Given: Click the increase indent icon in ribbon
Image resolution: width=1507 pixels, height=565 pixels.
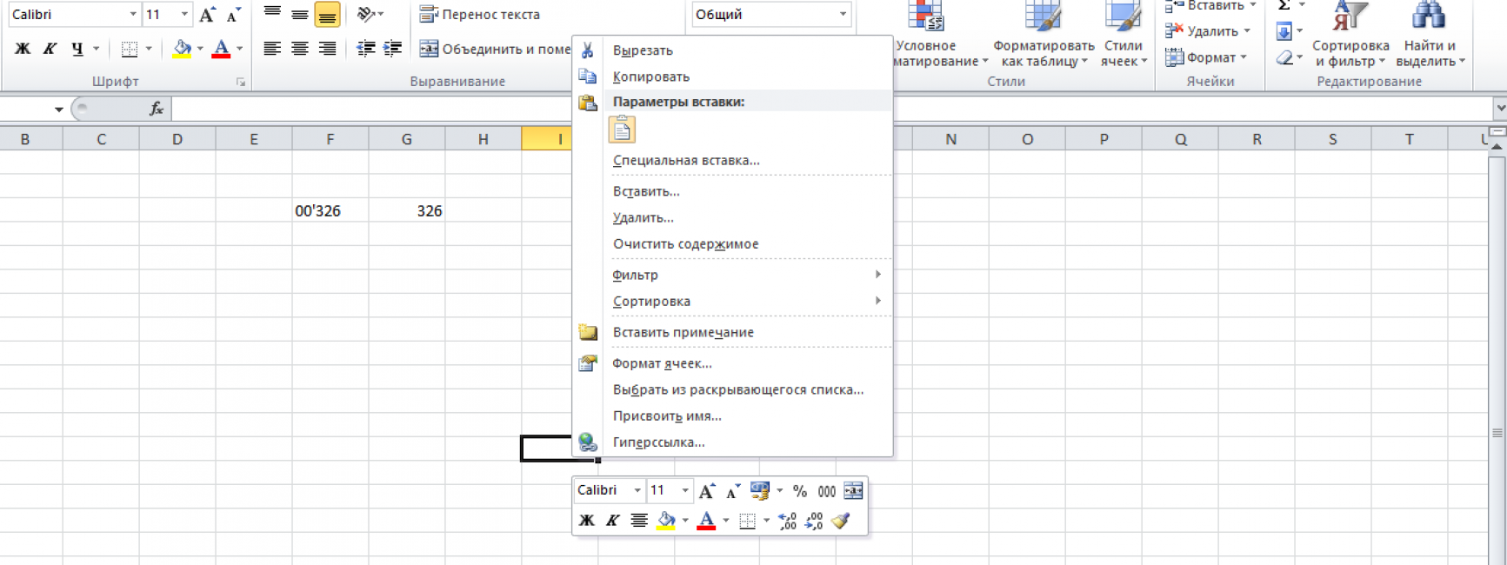Looking at the screenshot, I should coord(393,49).
